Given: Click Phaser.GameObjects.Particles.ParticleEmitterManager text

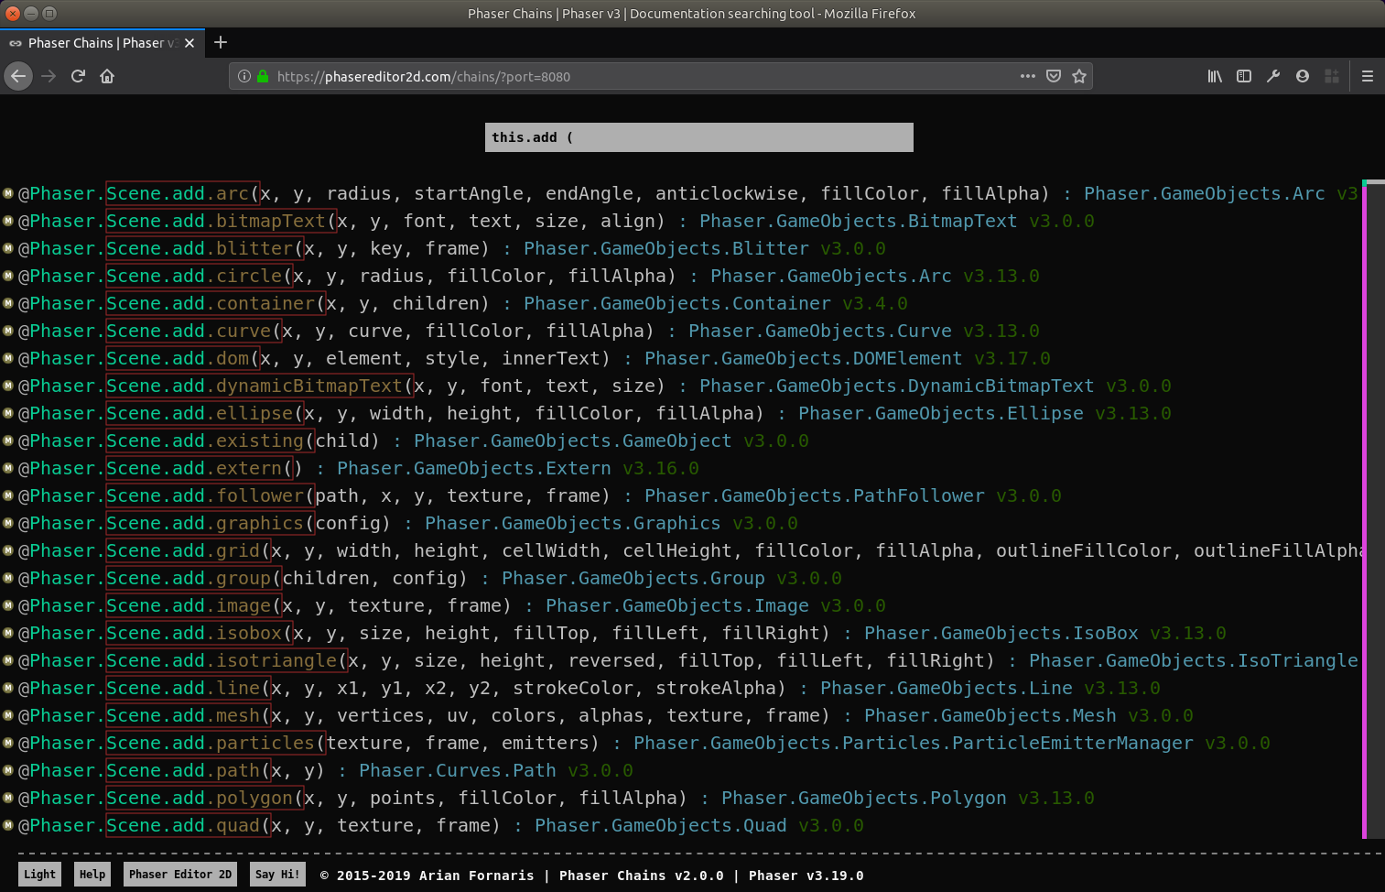Looking at the screenshot, I should (x=914, y=743).
